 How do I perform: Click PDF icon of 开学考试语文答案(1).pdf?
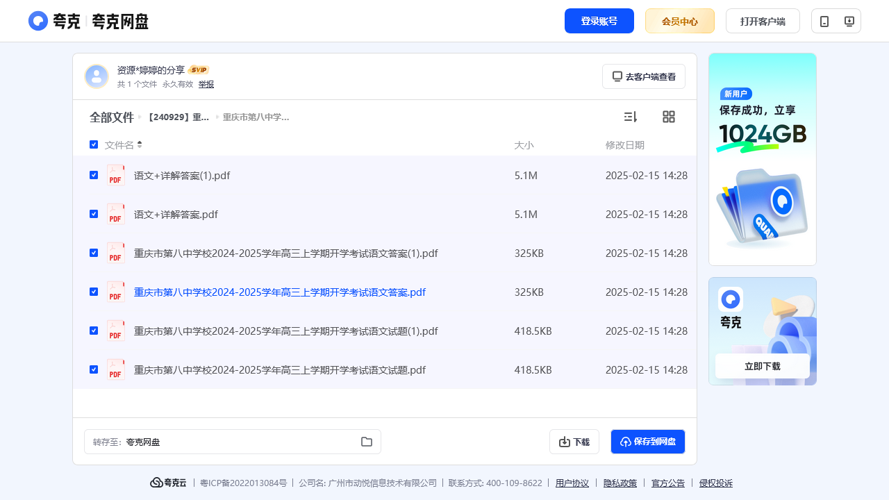(x=116, y=253)
